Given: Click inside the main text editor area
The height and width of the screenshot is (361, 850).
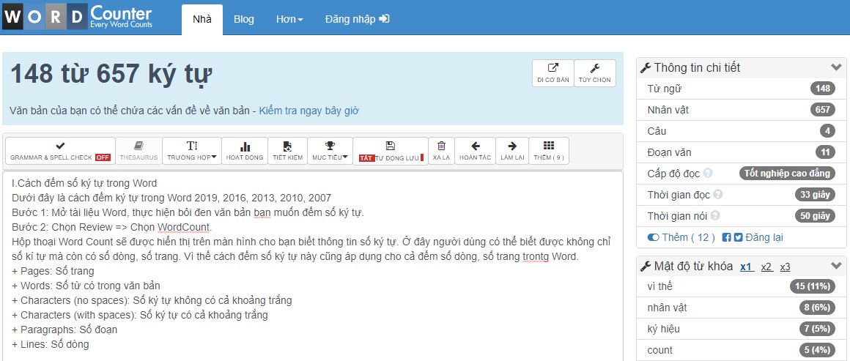Looking at the screenshot, I should coord(313,293).
